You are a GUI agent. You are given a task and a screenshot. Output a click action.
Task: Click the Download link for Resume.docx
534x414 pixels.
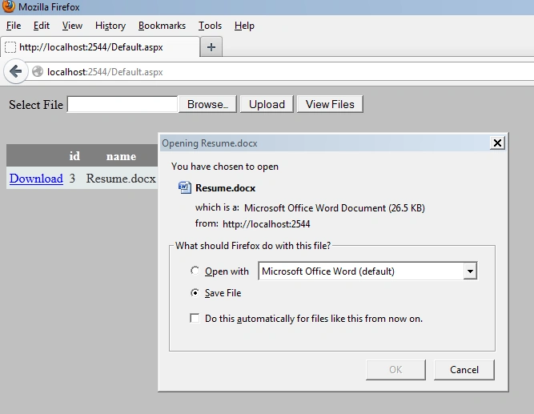click(37, 179)
